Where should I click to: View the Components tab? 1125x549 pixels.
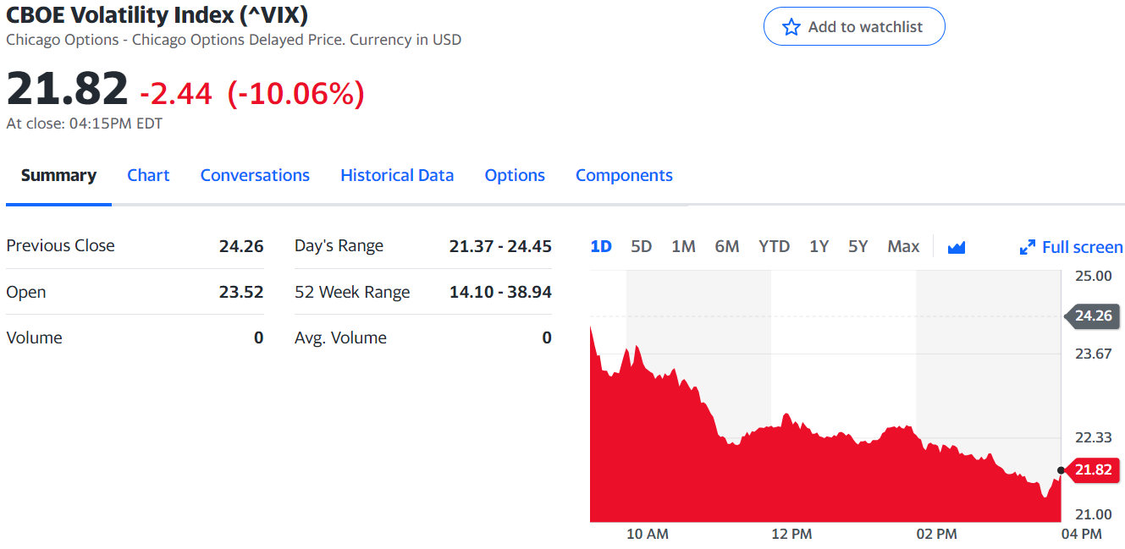(x=624, y=175)
